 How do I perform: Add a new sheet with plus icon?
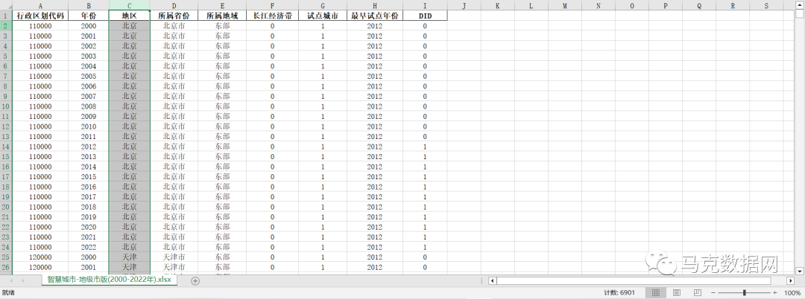tap(195, 280)
